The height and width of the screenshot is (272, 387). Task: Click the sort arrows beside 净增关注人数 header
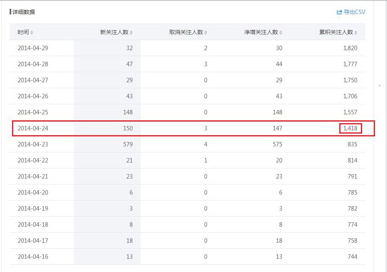pyautogui.click(x=281, y=32)
